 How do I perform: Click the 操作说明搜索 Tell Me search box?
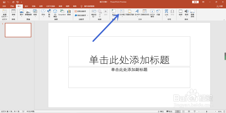pyautogui.click(x=89, y=6)
